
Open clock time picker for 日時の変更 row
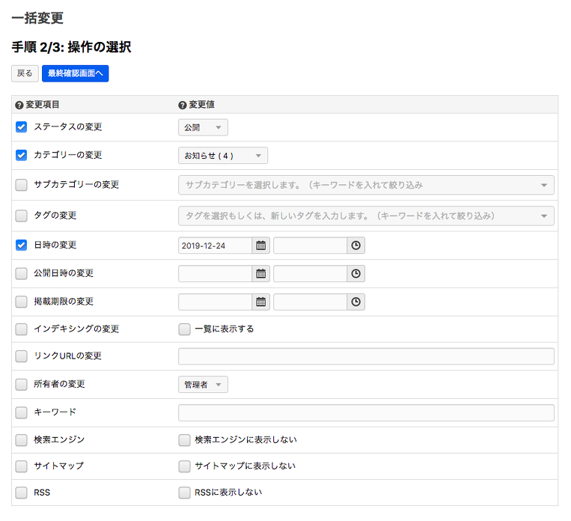click(x=356, y=246)
